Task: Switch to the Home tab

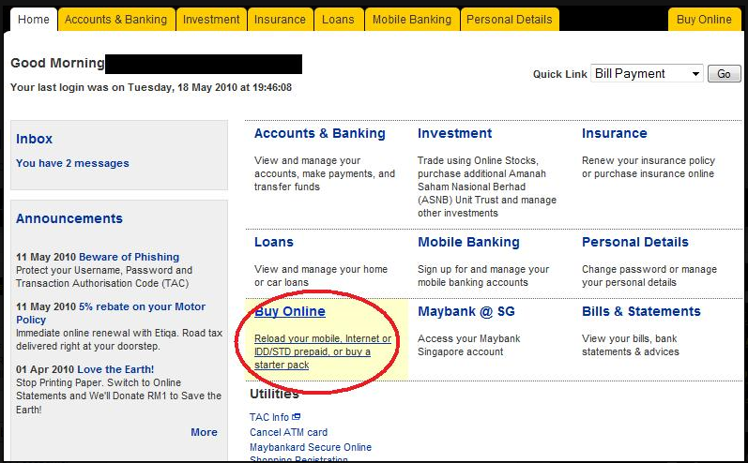Action: pos(34,20)
